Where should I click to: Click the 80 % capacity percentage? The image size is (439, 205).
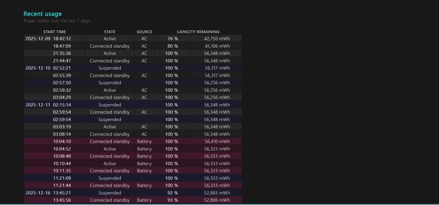[x=172, y=46]
